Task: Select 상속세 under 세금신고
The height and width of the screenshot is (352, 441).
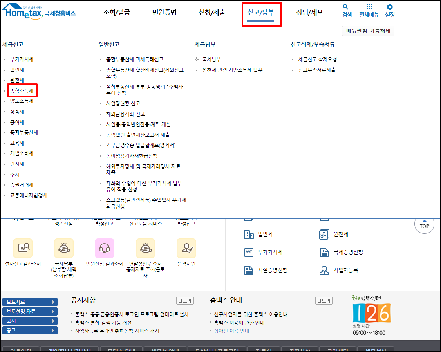Action: tap(17, 112)
